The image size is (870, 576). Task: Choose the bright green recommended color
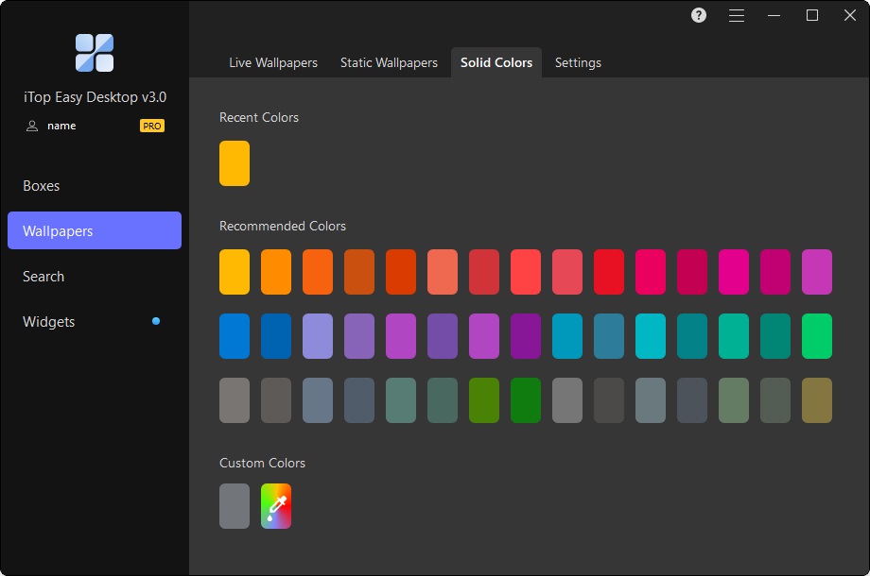tap(817, 336)
